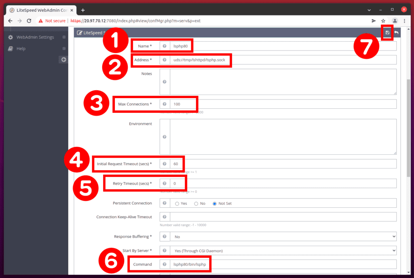This screenshot has width=414, height=278.
Task: Click the scrollbar down arrow
Action: 408,272
